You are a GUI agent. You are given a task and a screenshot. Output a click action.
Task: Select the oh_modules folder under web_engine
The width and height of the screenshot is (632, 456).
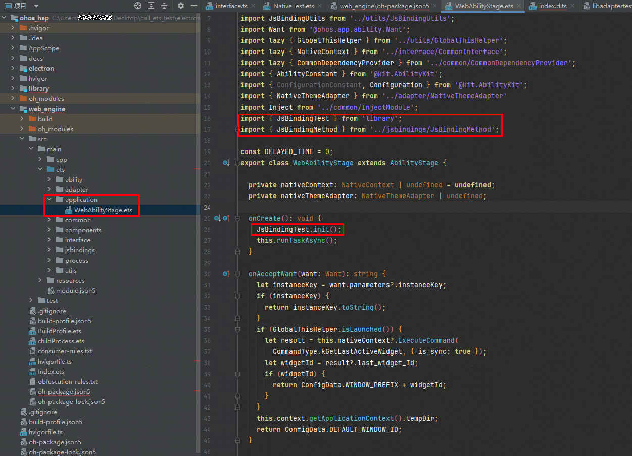click(x=56, y=129)
